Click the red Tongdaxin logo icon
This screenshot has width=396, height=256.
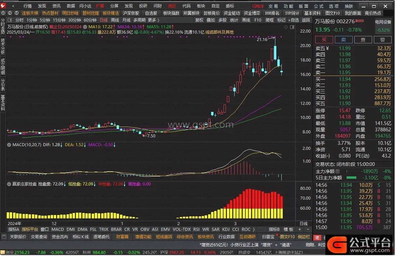3,6
